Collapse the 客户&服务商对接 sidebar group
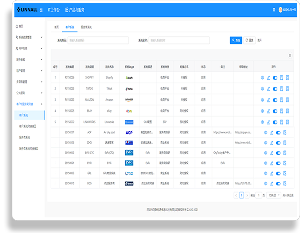The image size is (300, 233). tap(30, 104)
